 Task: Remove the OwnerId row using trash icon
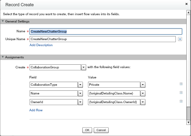181,102
